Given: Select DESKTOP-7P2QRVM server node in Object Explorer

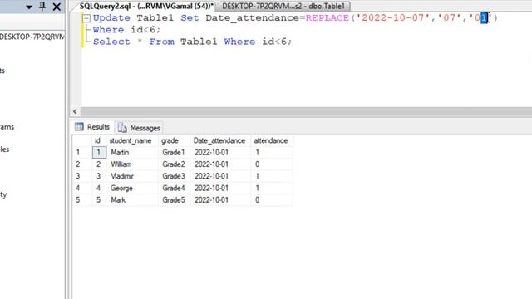Looking at the screenshot, I should point(32,37).
